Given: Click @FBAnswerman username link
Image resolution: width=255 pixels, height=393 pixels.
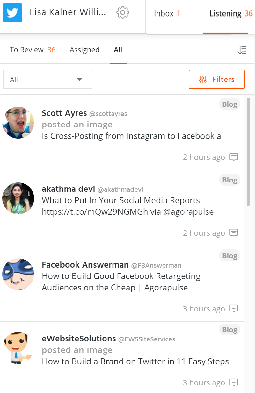Looking at the screenshot, I should pyautogui.click(x=156, y=265).
